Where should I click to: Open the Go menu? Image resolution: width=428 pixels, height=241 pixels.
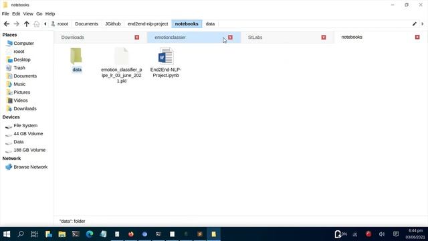tap(39, 13)
